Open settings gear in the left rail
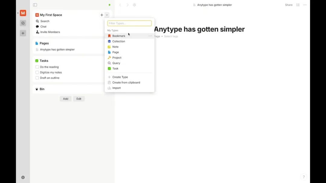 point(23,177)
